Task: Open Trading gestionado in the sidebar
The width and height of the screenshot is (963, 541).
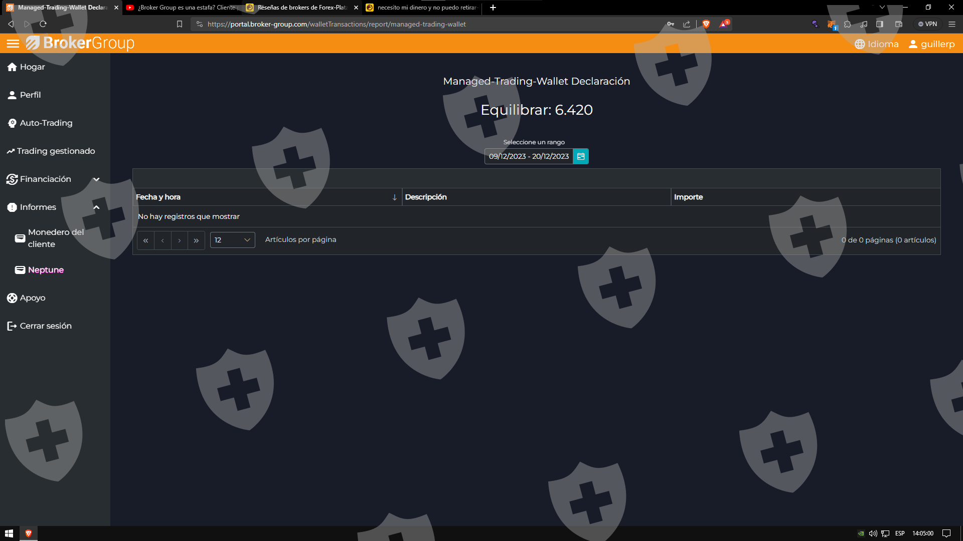Action: click(55, 151)
